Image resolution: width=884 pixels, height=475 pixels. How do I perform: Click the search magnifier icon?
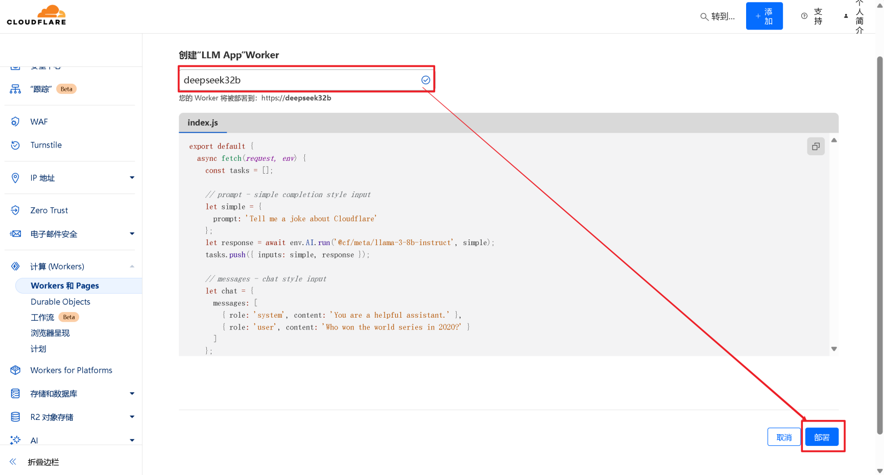[704, 16]
